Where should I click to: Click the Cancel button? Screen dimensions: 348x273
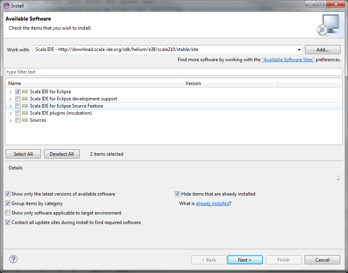click(322, 260)
